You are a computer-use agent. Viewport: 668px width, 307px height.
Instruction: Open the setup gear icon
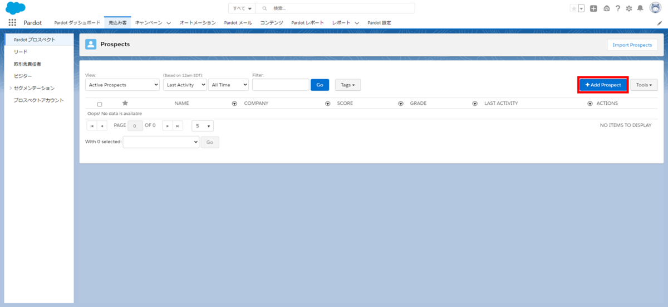[629, 8]
